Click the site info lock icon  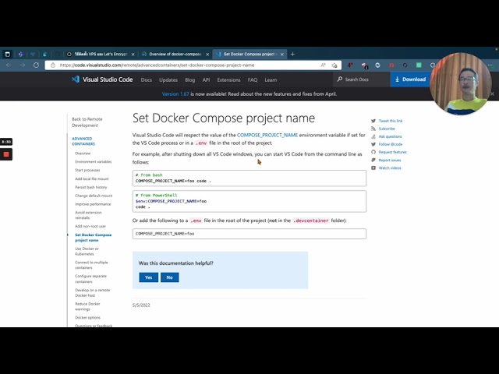pos(53,65)
